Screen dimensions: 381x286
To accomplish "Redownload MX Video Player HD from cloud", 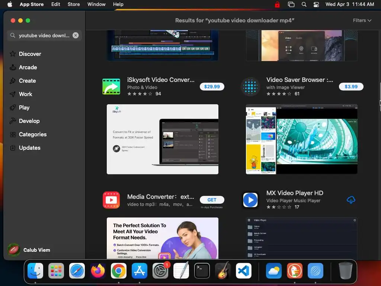I will pos(351,200).
